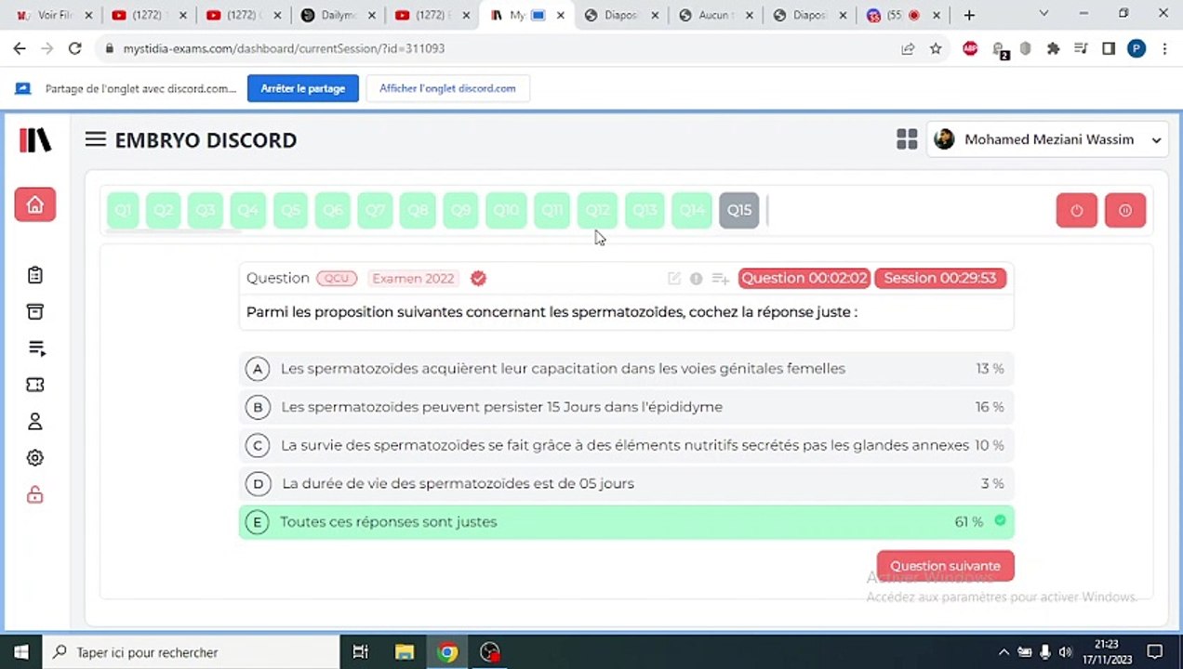Open the notification center icon
This screenshot has width=1183, height=669.
click(x=1155, y=652)
